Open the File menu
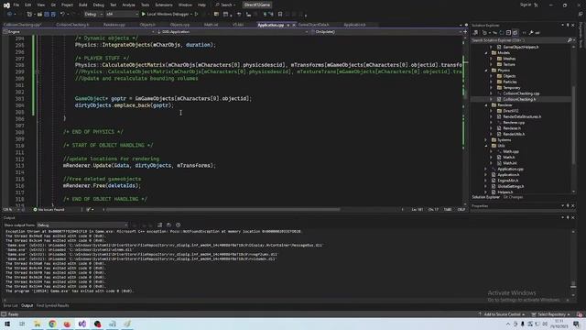 (16, 5)
